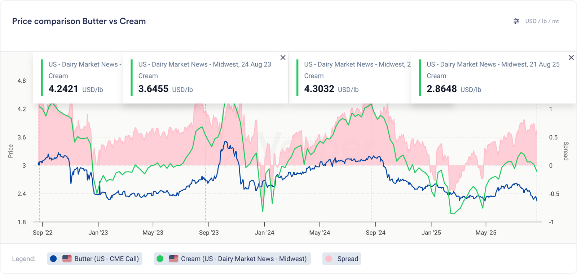Viewport: 577px width, 274px height.
Task: Click the chart title Price comparison Butter vs Cream
Action: 79,21
